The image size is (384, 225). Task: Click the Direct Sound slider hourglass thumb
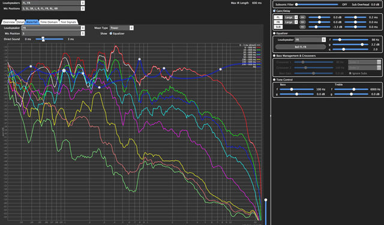tap(43, 39)
